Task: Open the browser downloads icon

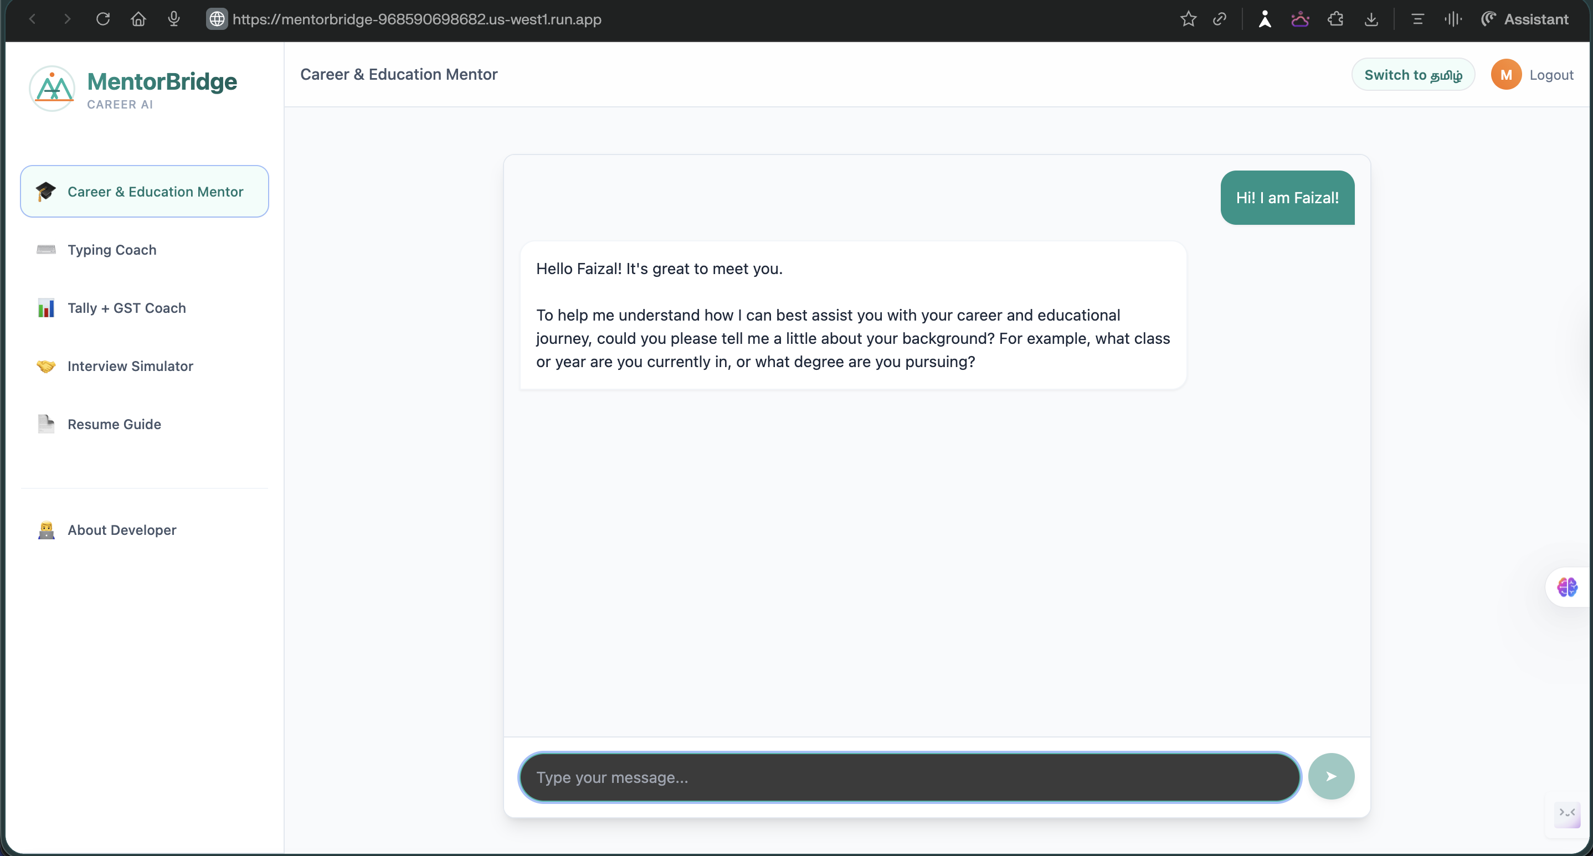Action: tap(1371, 19)
